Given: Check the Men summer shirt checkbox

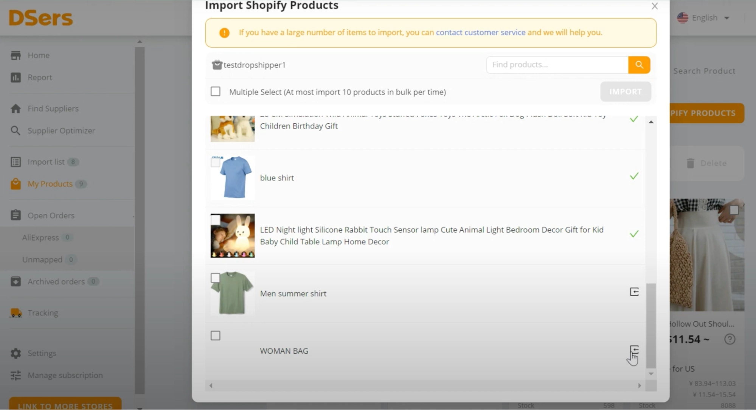Looking at the screenshot, I should (x=216, y=278).
